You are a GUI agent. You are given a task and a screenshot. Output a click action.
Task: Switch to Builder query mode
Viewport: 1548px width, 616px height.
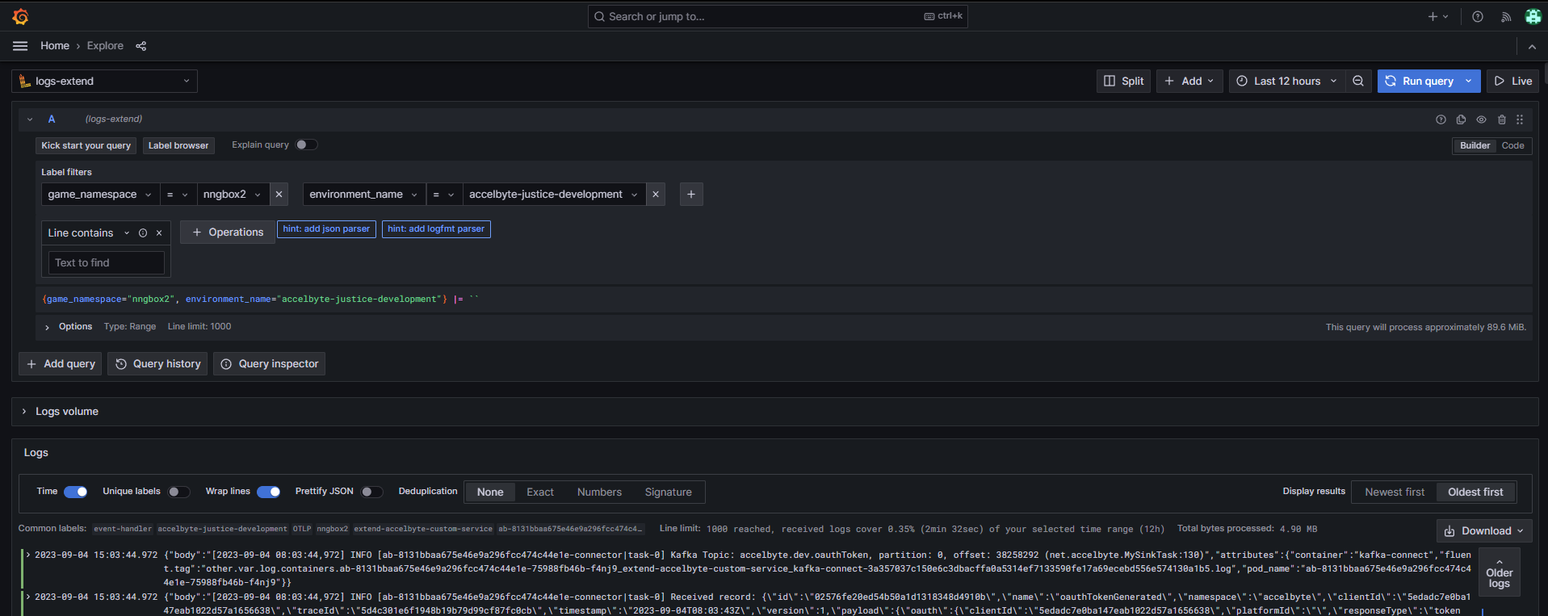pyautogui.click(x=1475, y=145)
